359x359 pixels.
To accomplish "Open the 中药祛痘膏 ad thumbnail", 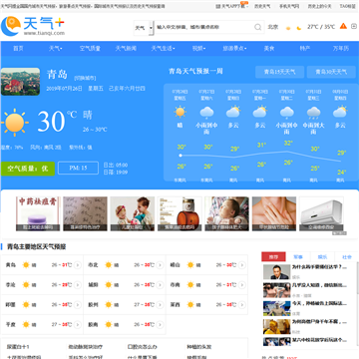I will tap(38, 213).
